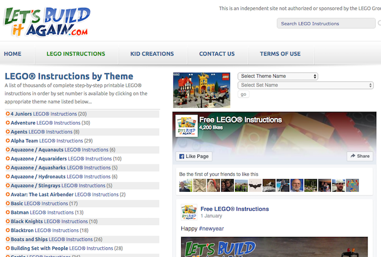Click the #newyear hashtag link
Viewport: 381px width, 257px height.
coord(211,229)
